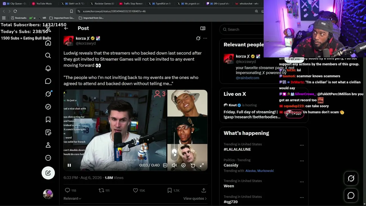Open the Bookmarks folder in bookmarks bar

click(19, 18)
